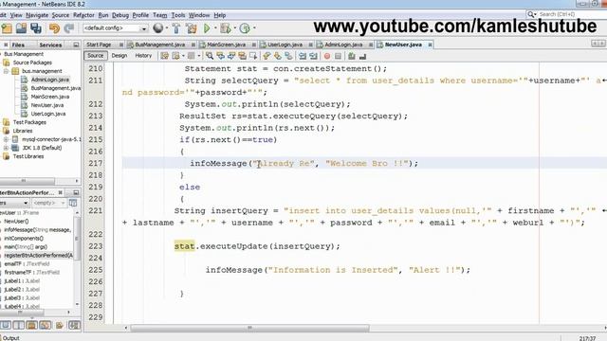Open the default config dropdown
The height and width of the screenshot is (341, 607).
pos(116,28)
